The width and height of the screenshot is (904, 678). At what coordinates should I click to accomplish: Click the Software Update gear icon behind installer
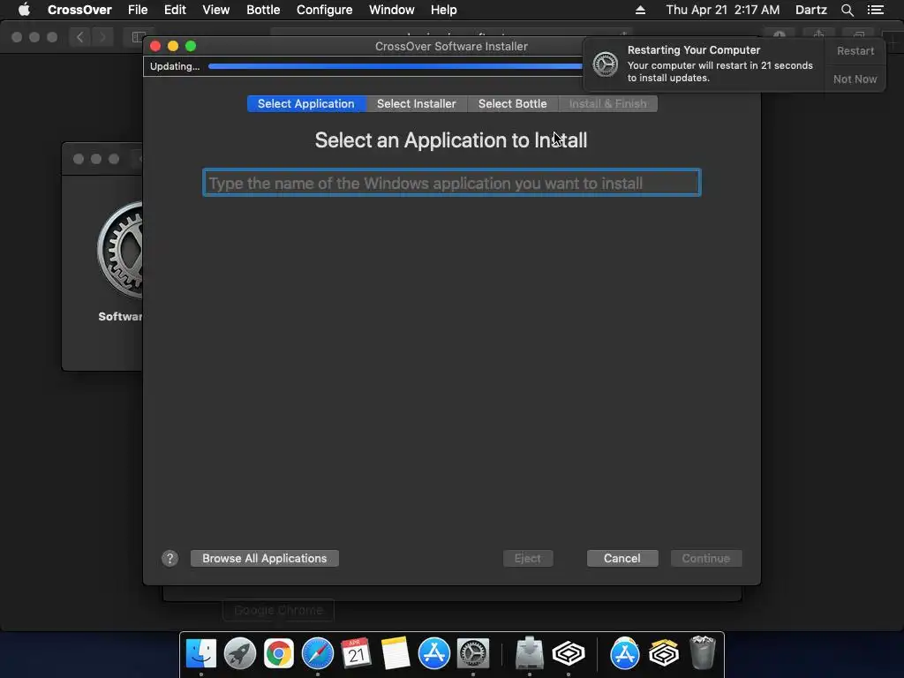tap(120, 250)
